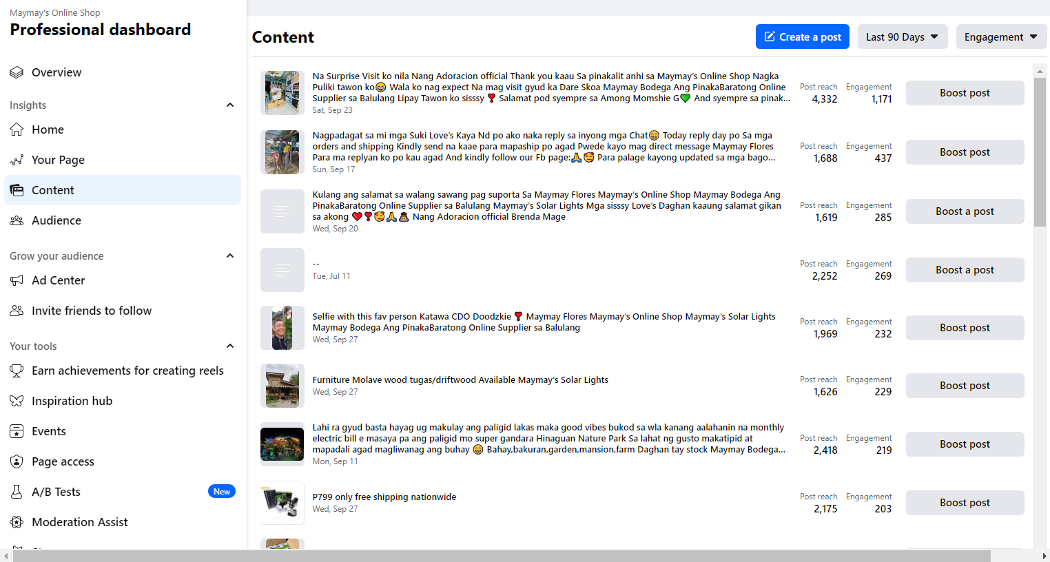Open the A/B Tests flask icon
The width and height of the screenshot is (1050, 562).
[17, 492]
